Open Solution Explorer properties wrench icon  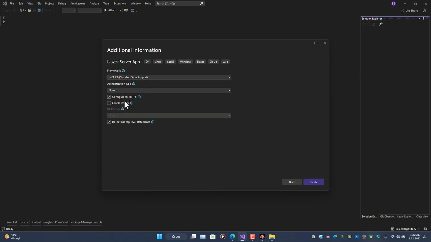click(x=381, y=24)
